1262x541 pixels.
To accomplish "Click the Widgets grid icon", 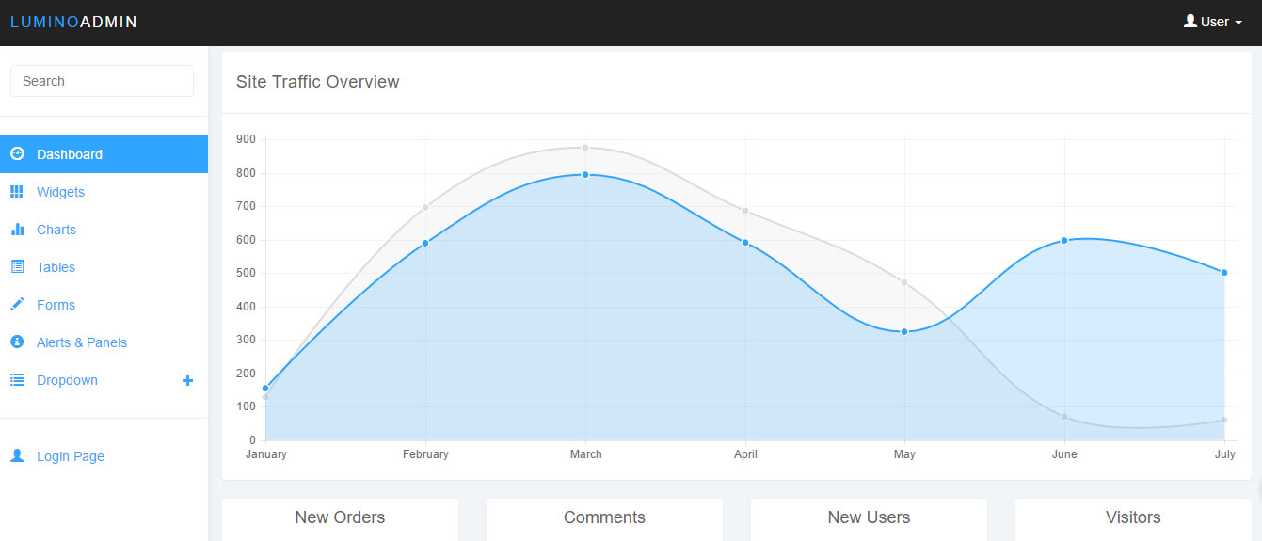I will coord(17,192).
